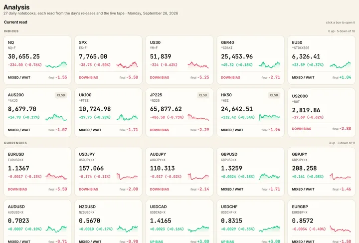
Task: Click the GBPUSD sparkline chart
Action: tap(269, 177)
